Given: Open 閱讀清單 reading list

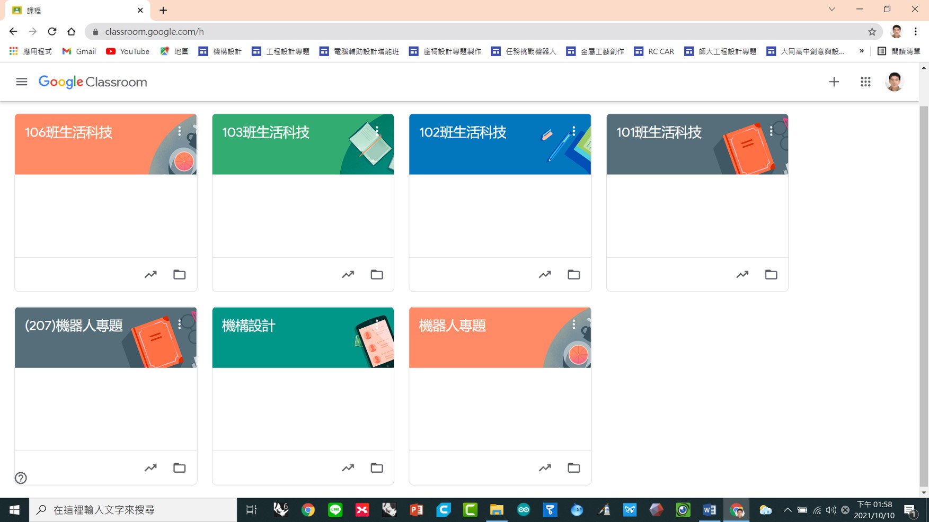Looking at the screenshot, I should pyautogui.click(x=899, y=51).
